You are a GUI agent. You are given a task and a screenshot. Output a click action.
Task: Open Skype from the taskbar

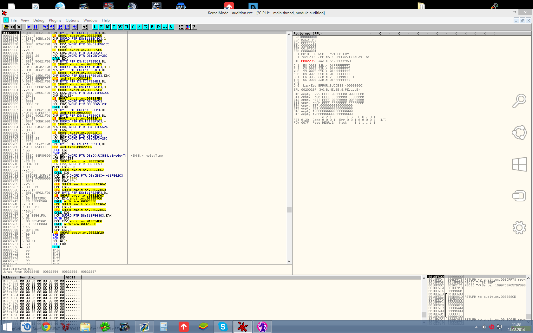pyautogui.click(x=223, y=327)
